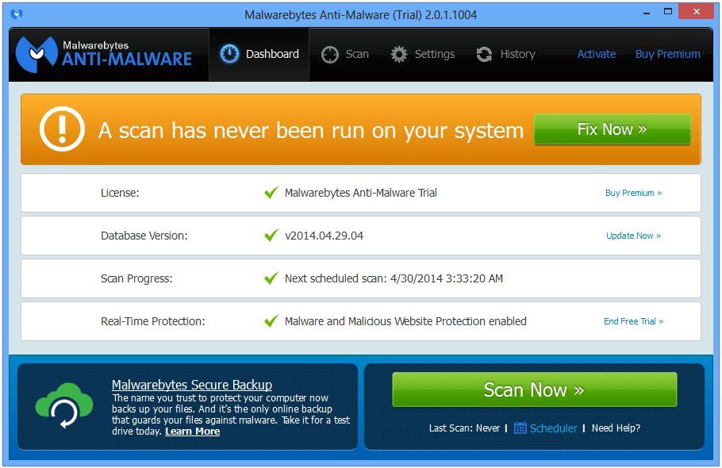Image resolution: width=722 pixels, height=468 pixels.
Task: Click the green checkmark beside License
Action: 271,192
